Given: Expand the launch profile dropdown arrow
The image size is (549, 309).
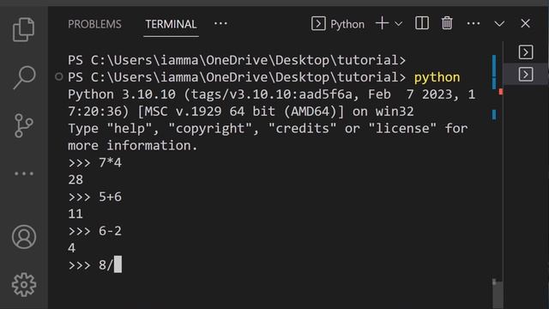Looking at the screenshot, I should 398,24.
